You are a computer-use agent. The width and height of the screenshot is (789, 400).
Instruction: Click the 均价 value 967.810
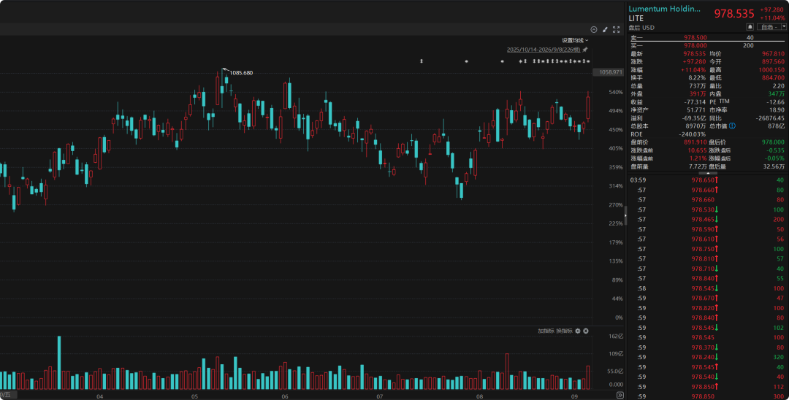[773, 54]
